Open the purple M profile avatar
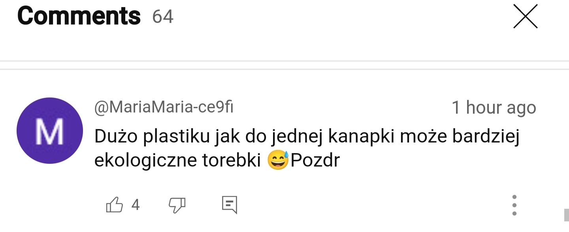The height and width of the screenshot is (232, 569). click(49, 131)
